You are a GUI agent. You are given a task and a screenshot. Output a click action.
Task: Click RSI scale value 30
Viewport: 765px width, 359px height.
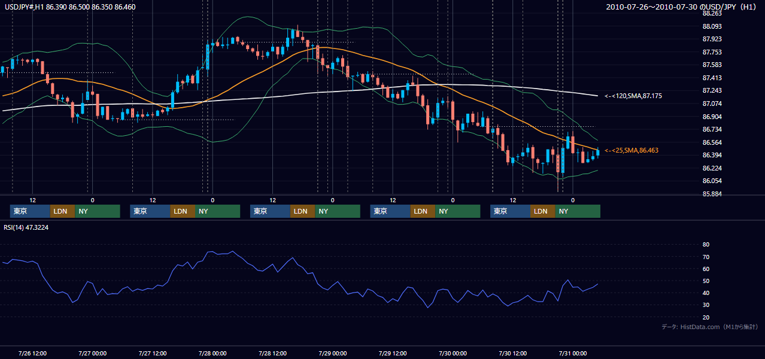706,305
